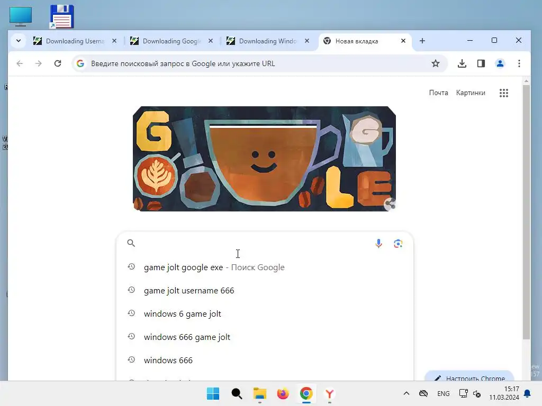
Task: Reload the current page
Action: click(x=58, y=63)
